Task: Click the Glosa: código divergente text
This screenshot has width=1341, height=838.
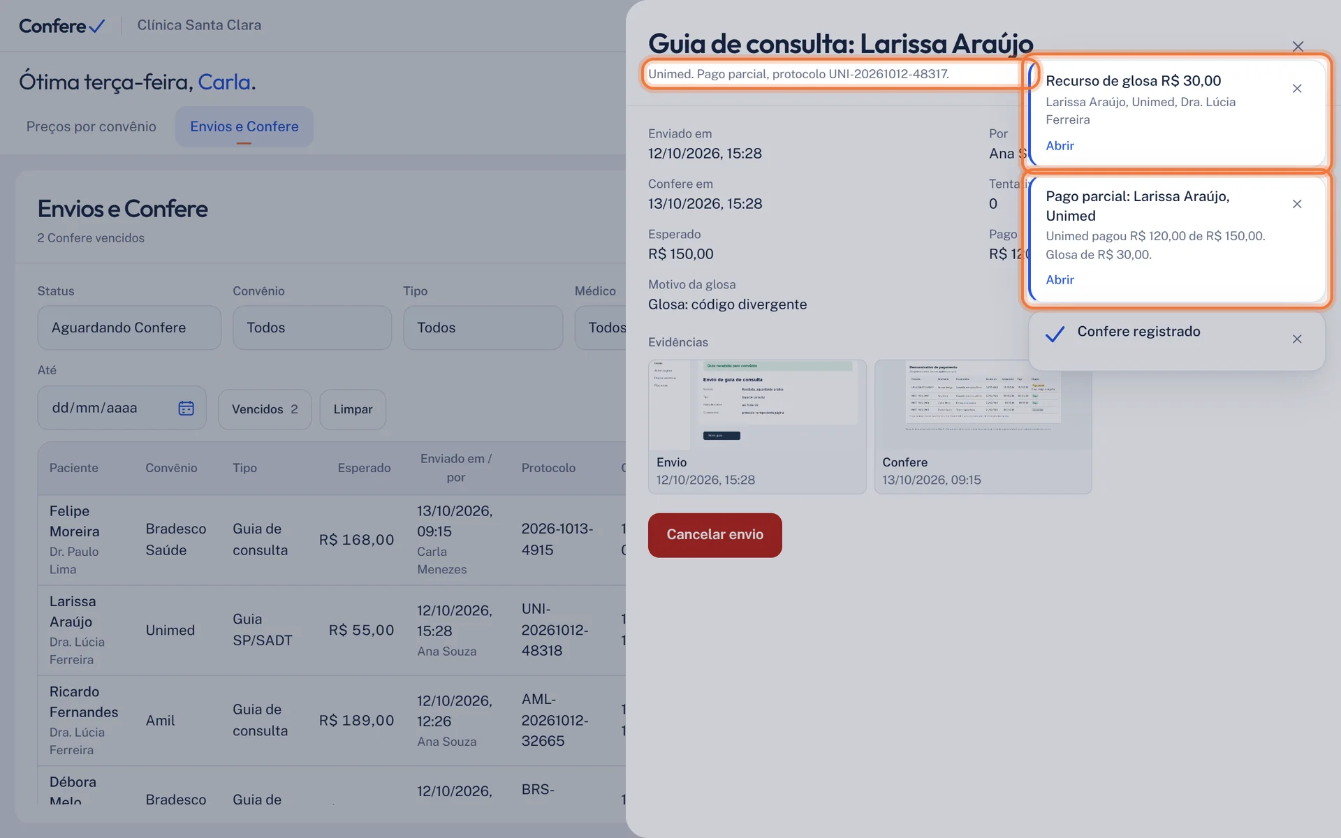Action: point(727,304)
